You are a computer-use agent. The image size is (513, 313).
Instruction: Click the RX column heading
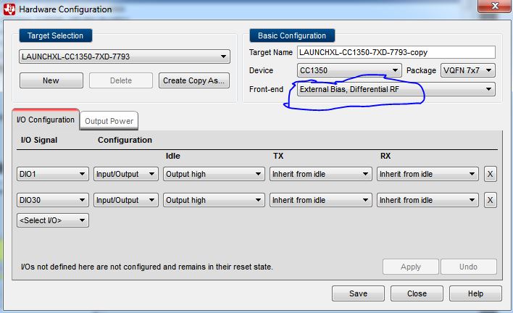pyautogui.click(x=385, y=156)
